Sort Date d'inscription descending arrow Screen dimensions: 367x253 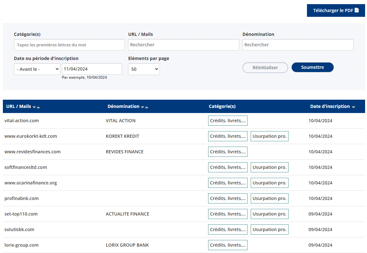click(353, 107)
